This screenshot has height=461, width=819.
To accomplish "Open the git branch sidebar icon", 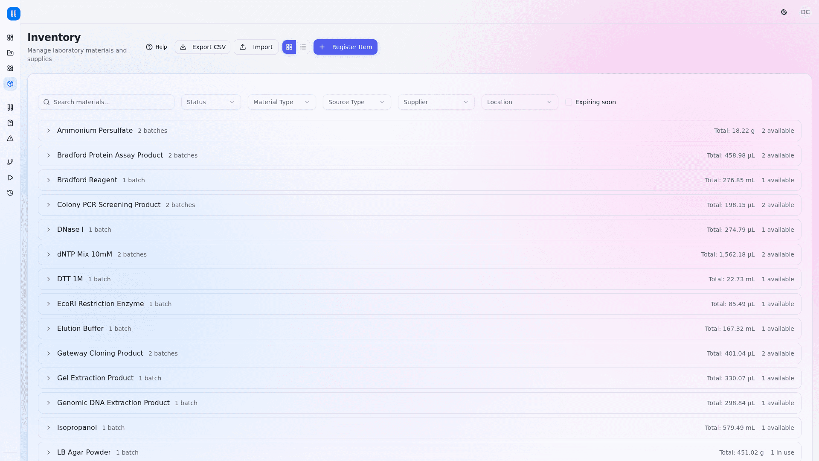I will (x=10, y=162).
